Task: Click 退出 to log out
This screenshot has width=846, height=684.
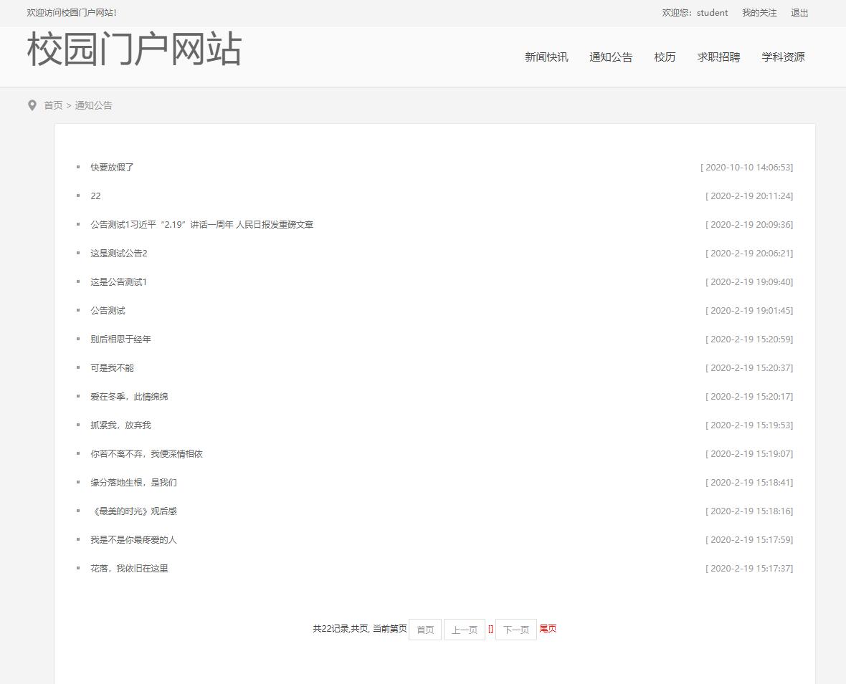Action: click(799, 12)
